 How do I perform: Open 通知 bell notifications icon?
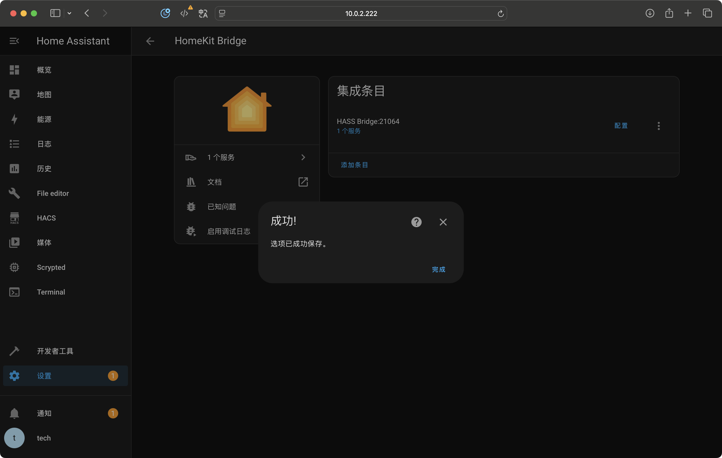[x=14, y=413]
